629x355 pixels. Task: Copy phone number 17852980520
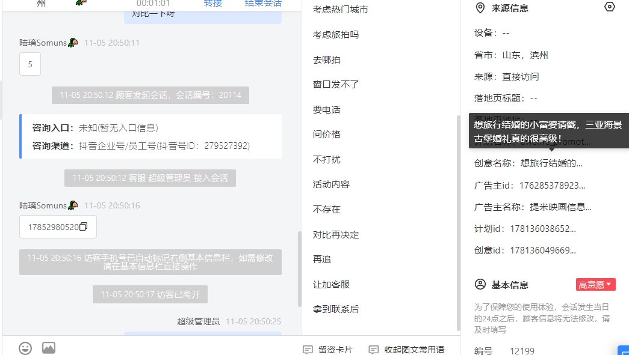(84, 226)
